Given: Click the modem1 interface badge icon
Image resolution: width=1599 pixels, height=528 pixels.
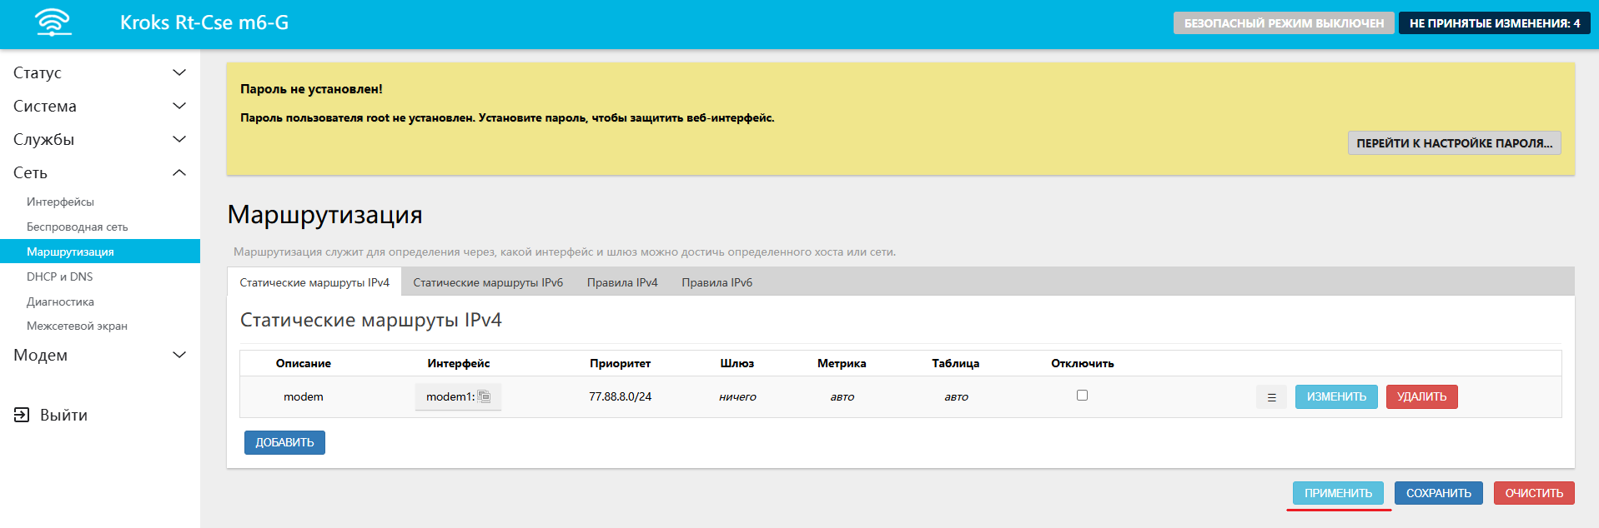Looking at the screenshot, I should [484, 396].
